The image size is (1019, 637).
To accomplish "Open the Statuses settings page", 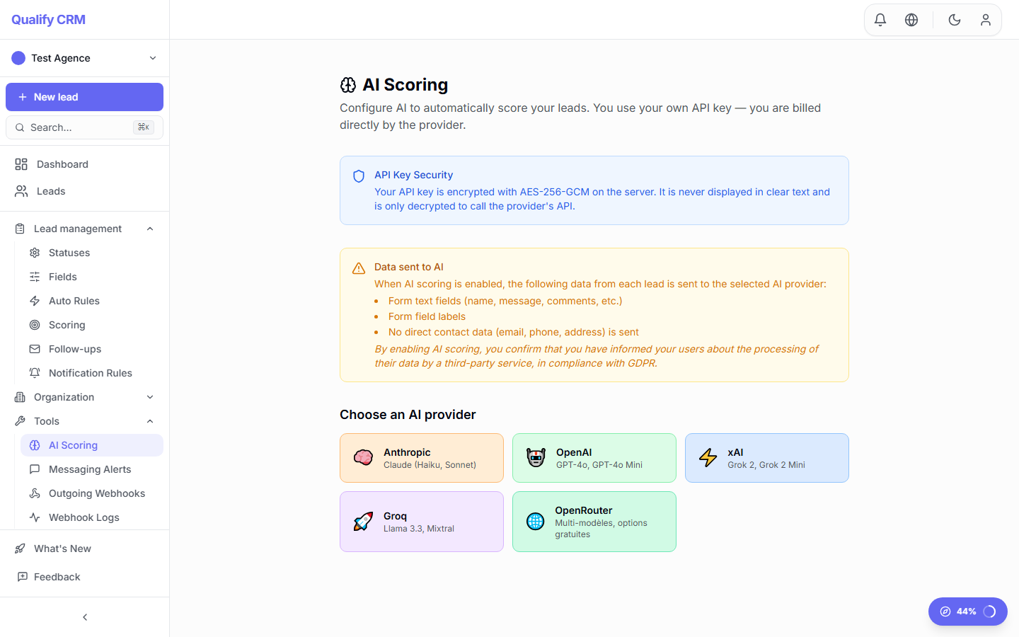I will (92, 253).
